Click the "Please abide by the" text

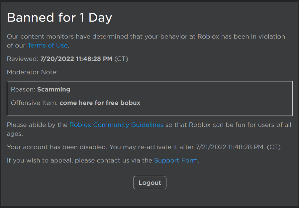(37, 125)
